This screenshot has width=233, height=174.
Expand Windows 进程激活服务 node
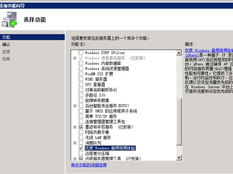click(x=75, y=58)
